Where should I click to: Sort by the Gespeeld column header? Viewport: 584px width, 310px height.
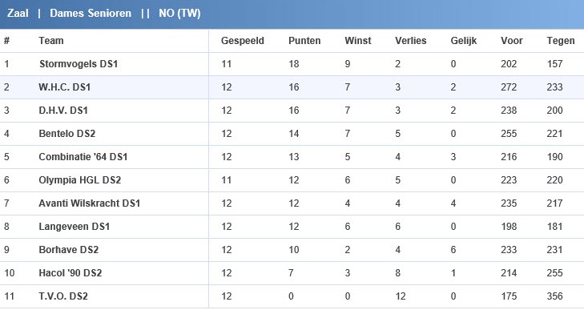(243, 41)
